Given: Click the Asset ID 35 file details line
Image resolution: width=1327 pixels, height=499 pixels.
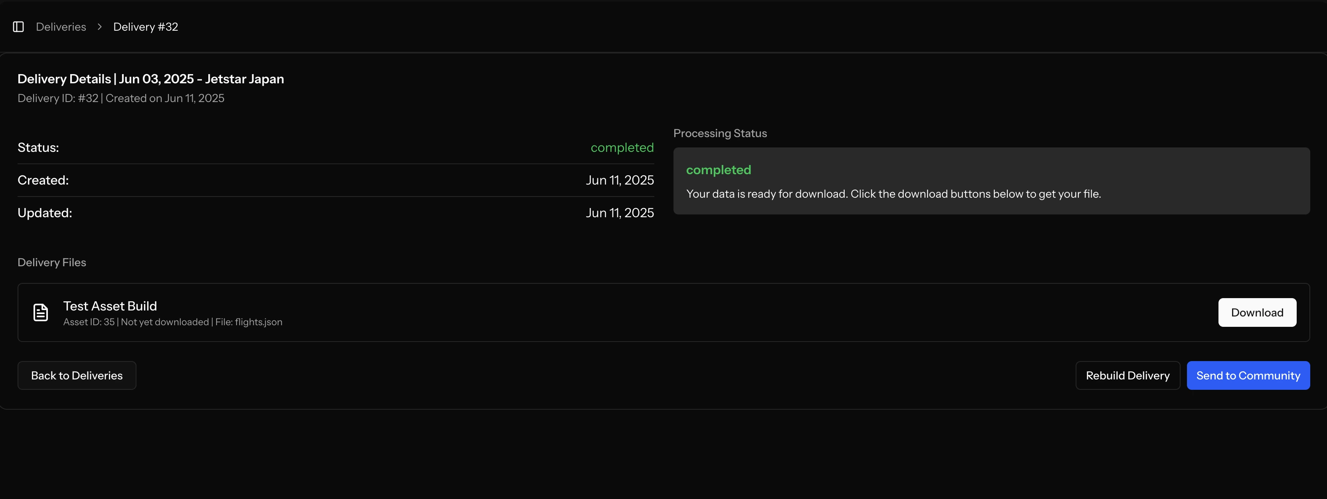Looking at the screenshot, I should (173, 322).
